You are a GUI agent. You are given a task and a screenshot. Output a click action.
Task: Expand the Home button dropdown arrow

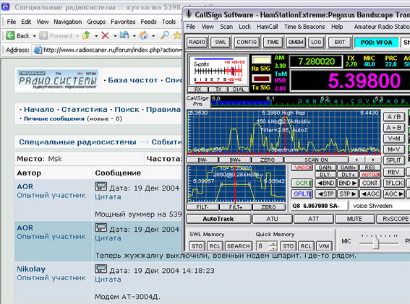click(153, 36)
